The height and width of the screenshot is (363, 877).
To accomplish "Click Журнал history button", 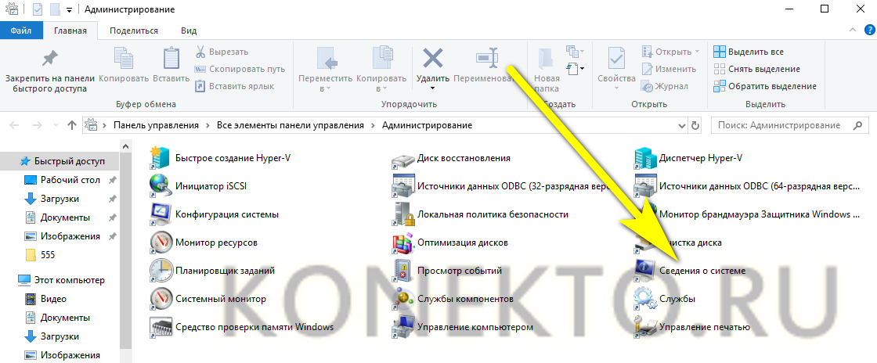I will (665, 87).
